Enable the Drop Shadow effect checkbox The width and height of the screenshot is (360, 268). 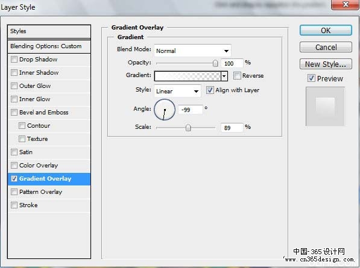14,60
